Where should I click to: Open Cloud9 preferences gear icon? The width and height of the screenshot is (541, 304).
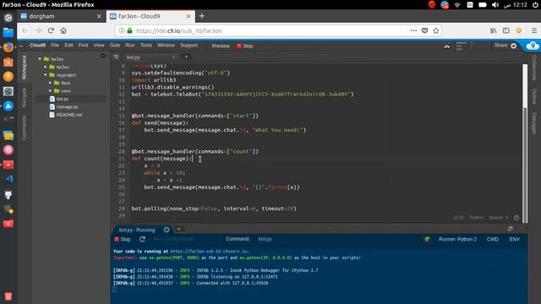click(x=514, y=46)
